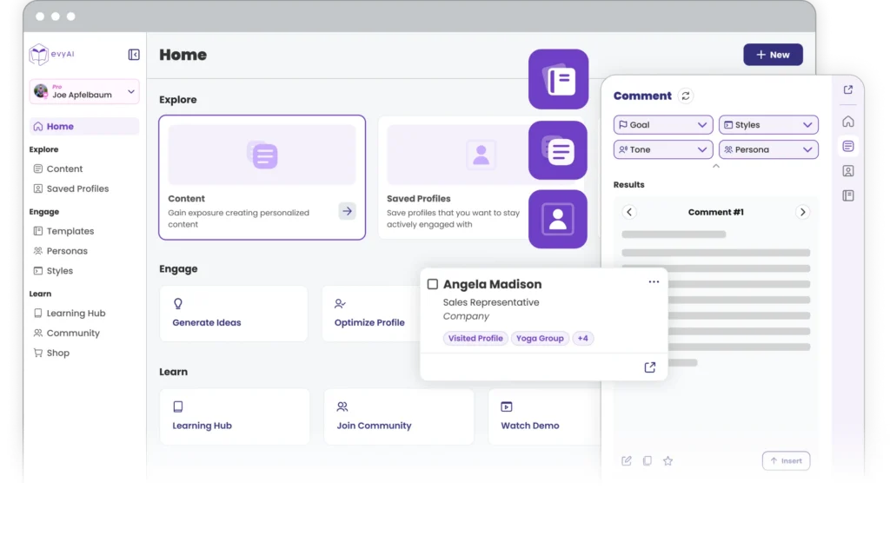Collapse the left sidebar panel icon

point(134,55)
